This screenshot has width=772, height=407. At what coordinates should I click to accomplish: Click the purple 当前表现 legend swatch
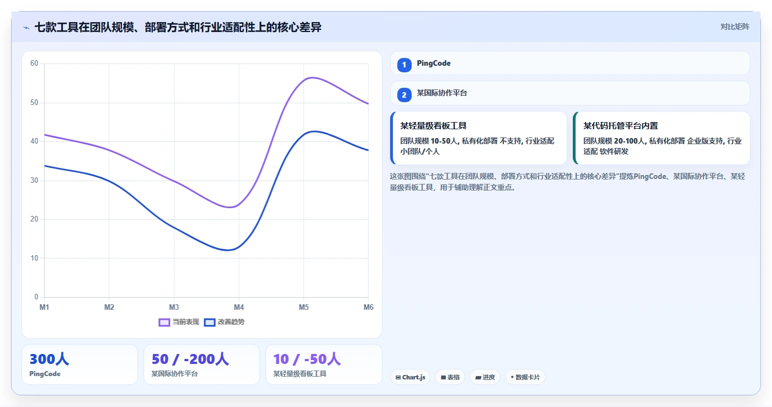(164, 322)
